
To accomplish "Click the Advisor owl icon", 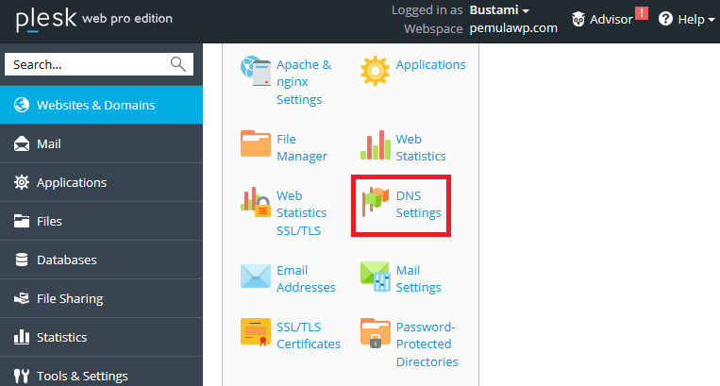I will coord(578,19).
